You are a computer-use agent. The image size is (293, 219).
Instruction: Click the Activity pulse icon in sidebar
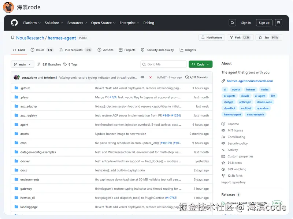coord(223,150)
